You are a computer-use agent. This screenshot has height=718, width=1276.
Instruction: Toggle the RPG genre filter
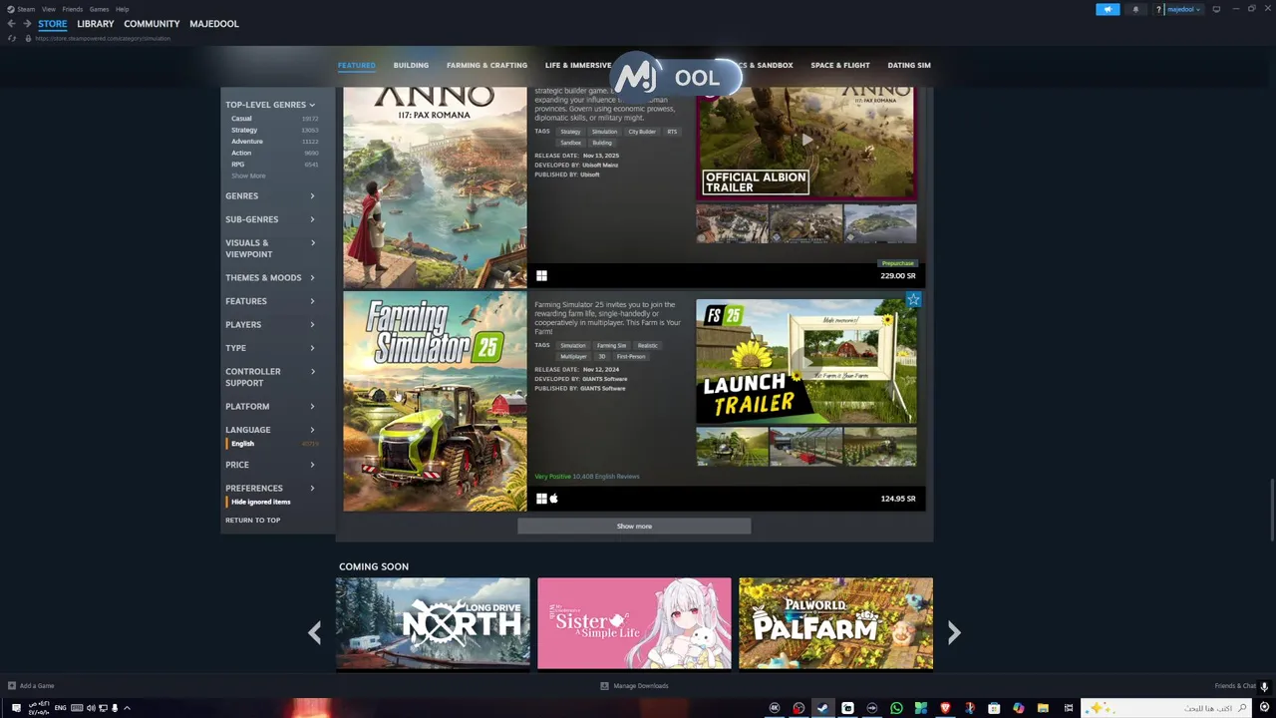point(274,165)
